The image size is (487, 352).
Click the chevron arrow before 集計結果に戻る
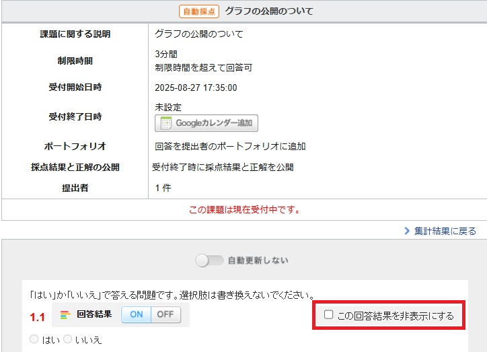(408, 231)
